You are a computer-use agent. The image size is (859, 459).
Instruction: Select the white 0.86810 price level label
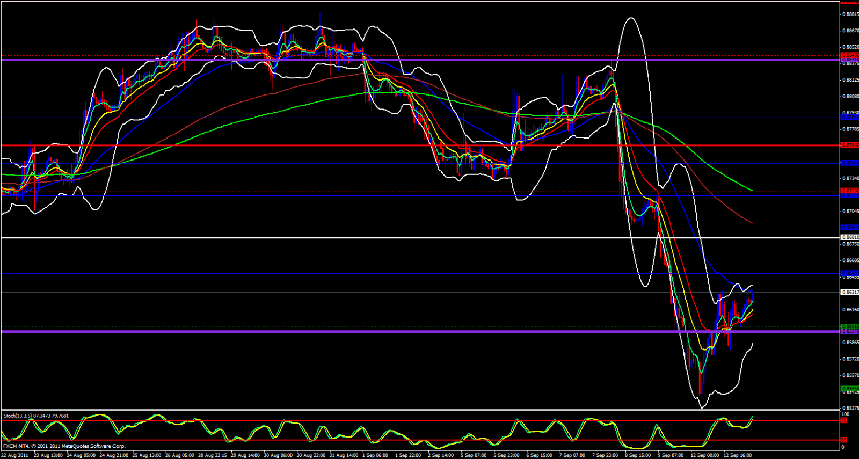click(849, 237)
